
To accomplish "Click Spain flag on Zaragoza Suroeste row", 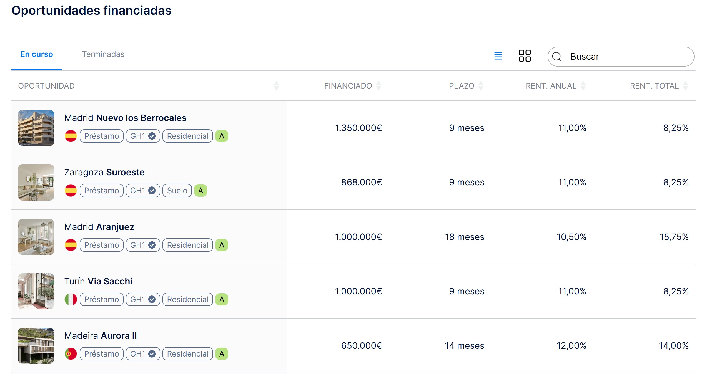I will (71, 191).
